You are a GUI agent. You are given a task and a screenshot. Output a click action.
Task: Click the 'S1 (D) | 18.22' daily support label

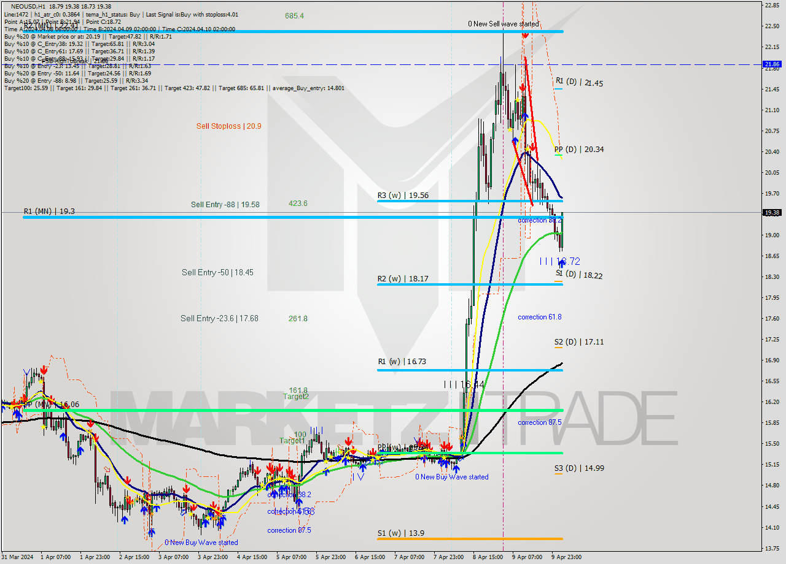coord(579,275)
